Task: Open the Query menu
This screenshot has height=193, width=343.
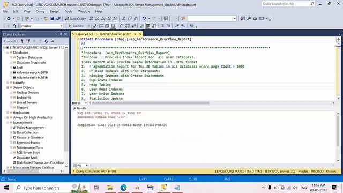Action: tap(40, 11)
